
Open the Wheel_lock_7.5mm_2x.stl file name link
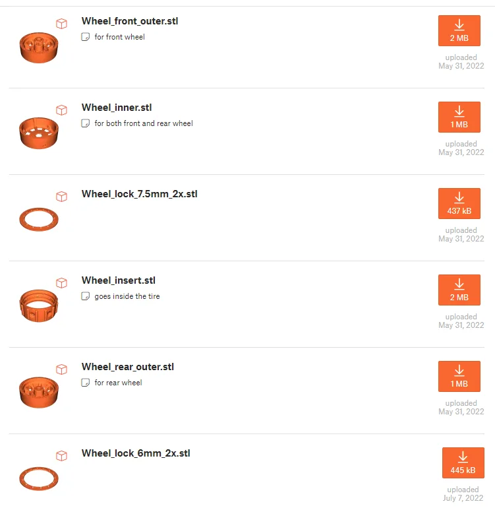pos(139,194)
